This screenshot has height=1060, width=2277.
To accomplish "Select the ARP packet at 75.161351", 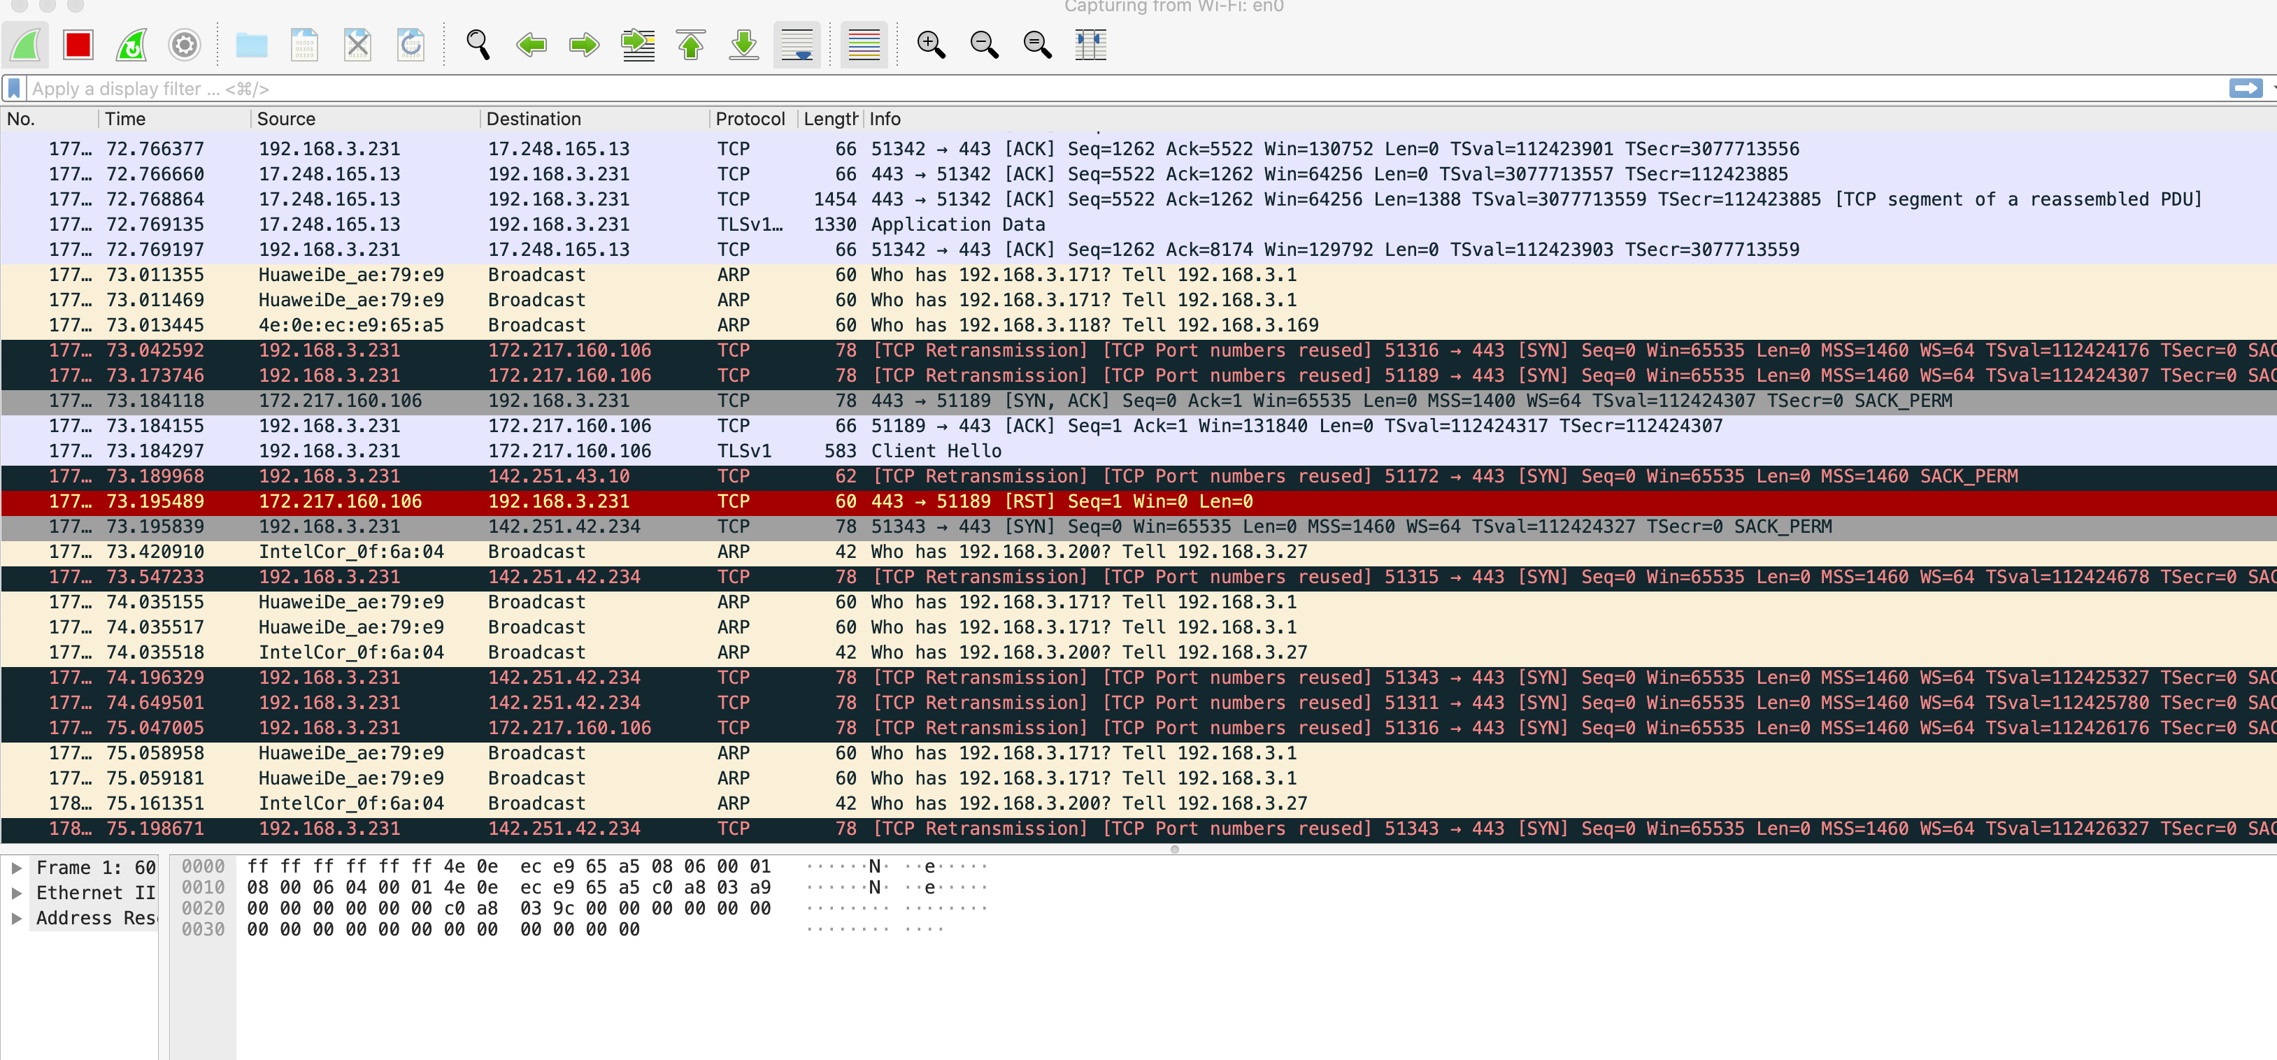I will [x=1138, y=803].
